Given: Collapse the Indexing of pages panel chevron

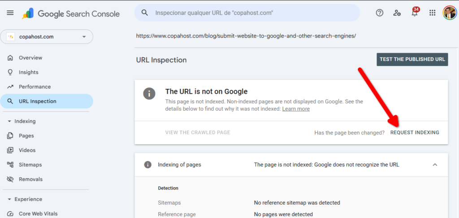Looking at the screenshot, I should [435, 164].
